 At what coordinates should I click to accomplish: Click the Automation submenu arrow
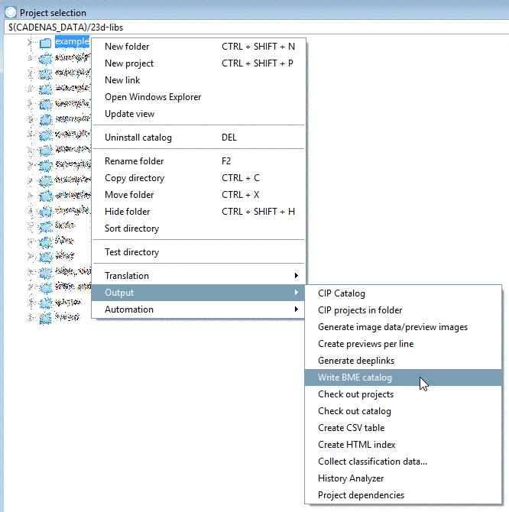coord(296,309)
